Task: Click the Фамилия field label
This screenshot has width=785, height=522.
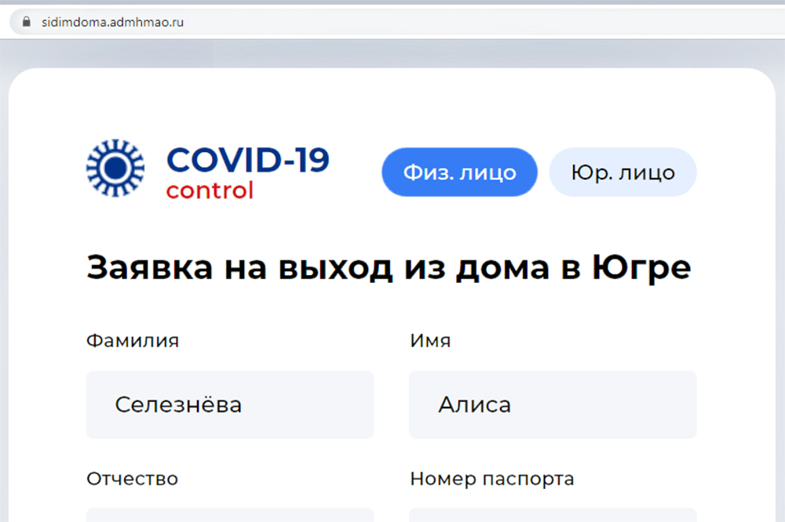Action: [133, 341]
